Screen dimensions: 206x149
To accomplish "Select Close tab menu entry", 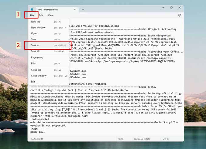I will pos(49,70).
